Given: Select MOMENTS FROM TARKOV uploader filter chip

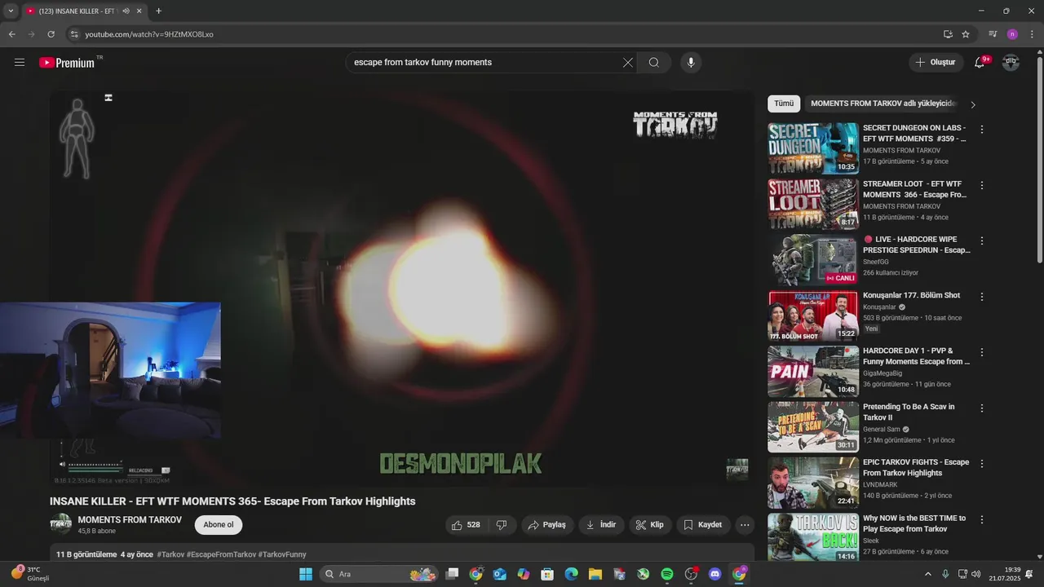Looking at the screenshot, I should pyautogui.click(x=883, y=104).
